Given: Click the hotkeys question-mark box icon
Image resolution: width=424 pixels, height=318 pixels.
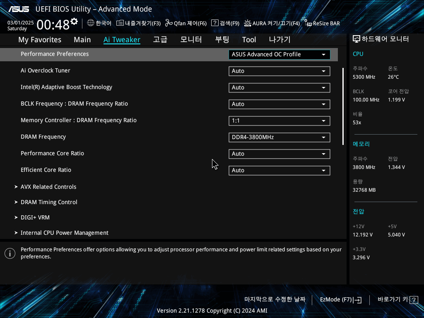Looking at the screenshot, I should click(414, 300).
